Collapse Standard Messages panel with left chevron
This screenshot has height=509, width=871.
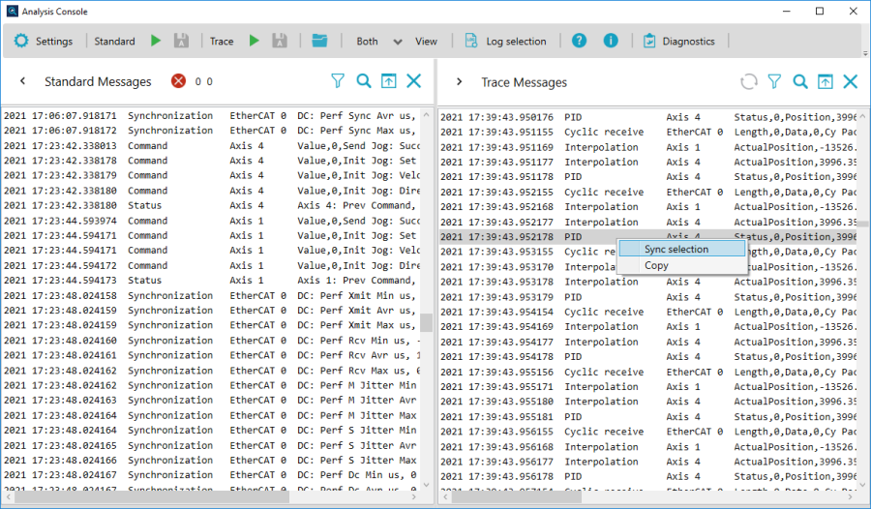coord(22,82)
